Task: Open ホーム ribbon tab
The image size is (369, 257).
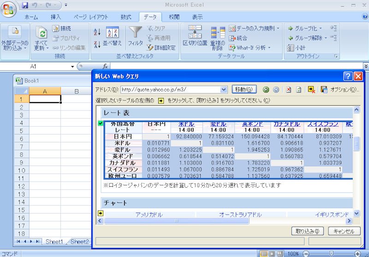Action: [x=31, y=17]
